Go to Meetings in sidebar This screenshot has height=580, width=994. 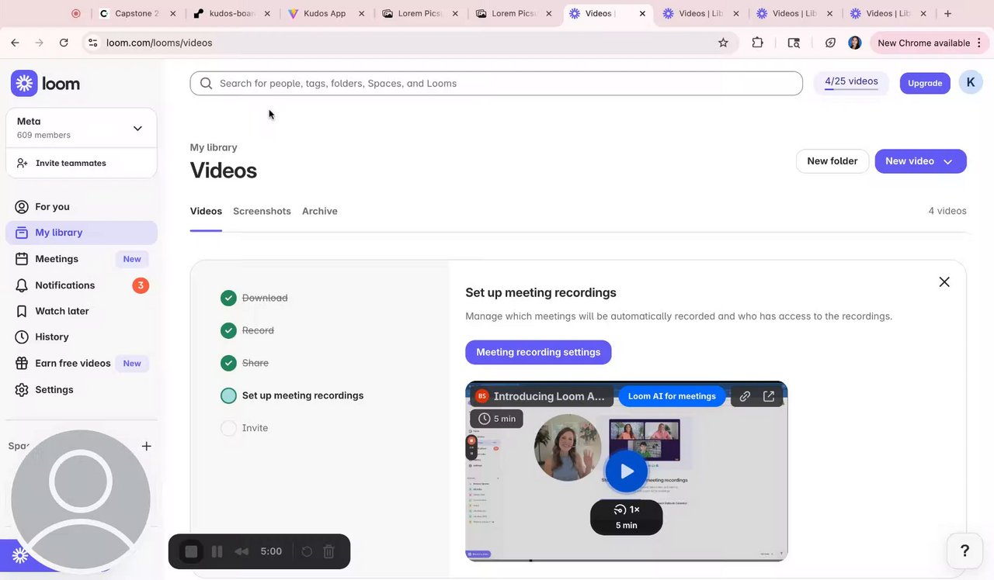coord(82,259)
